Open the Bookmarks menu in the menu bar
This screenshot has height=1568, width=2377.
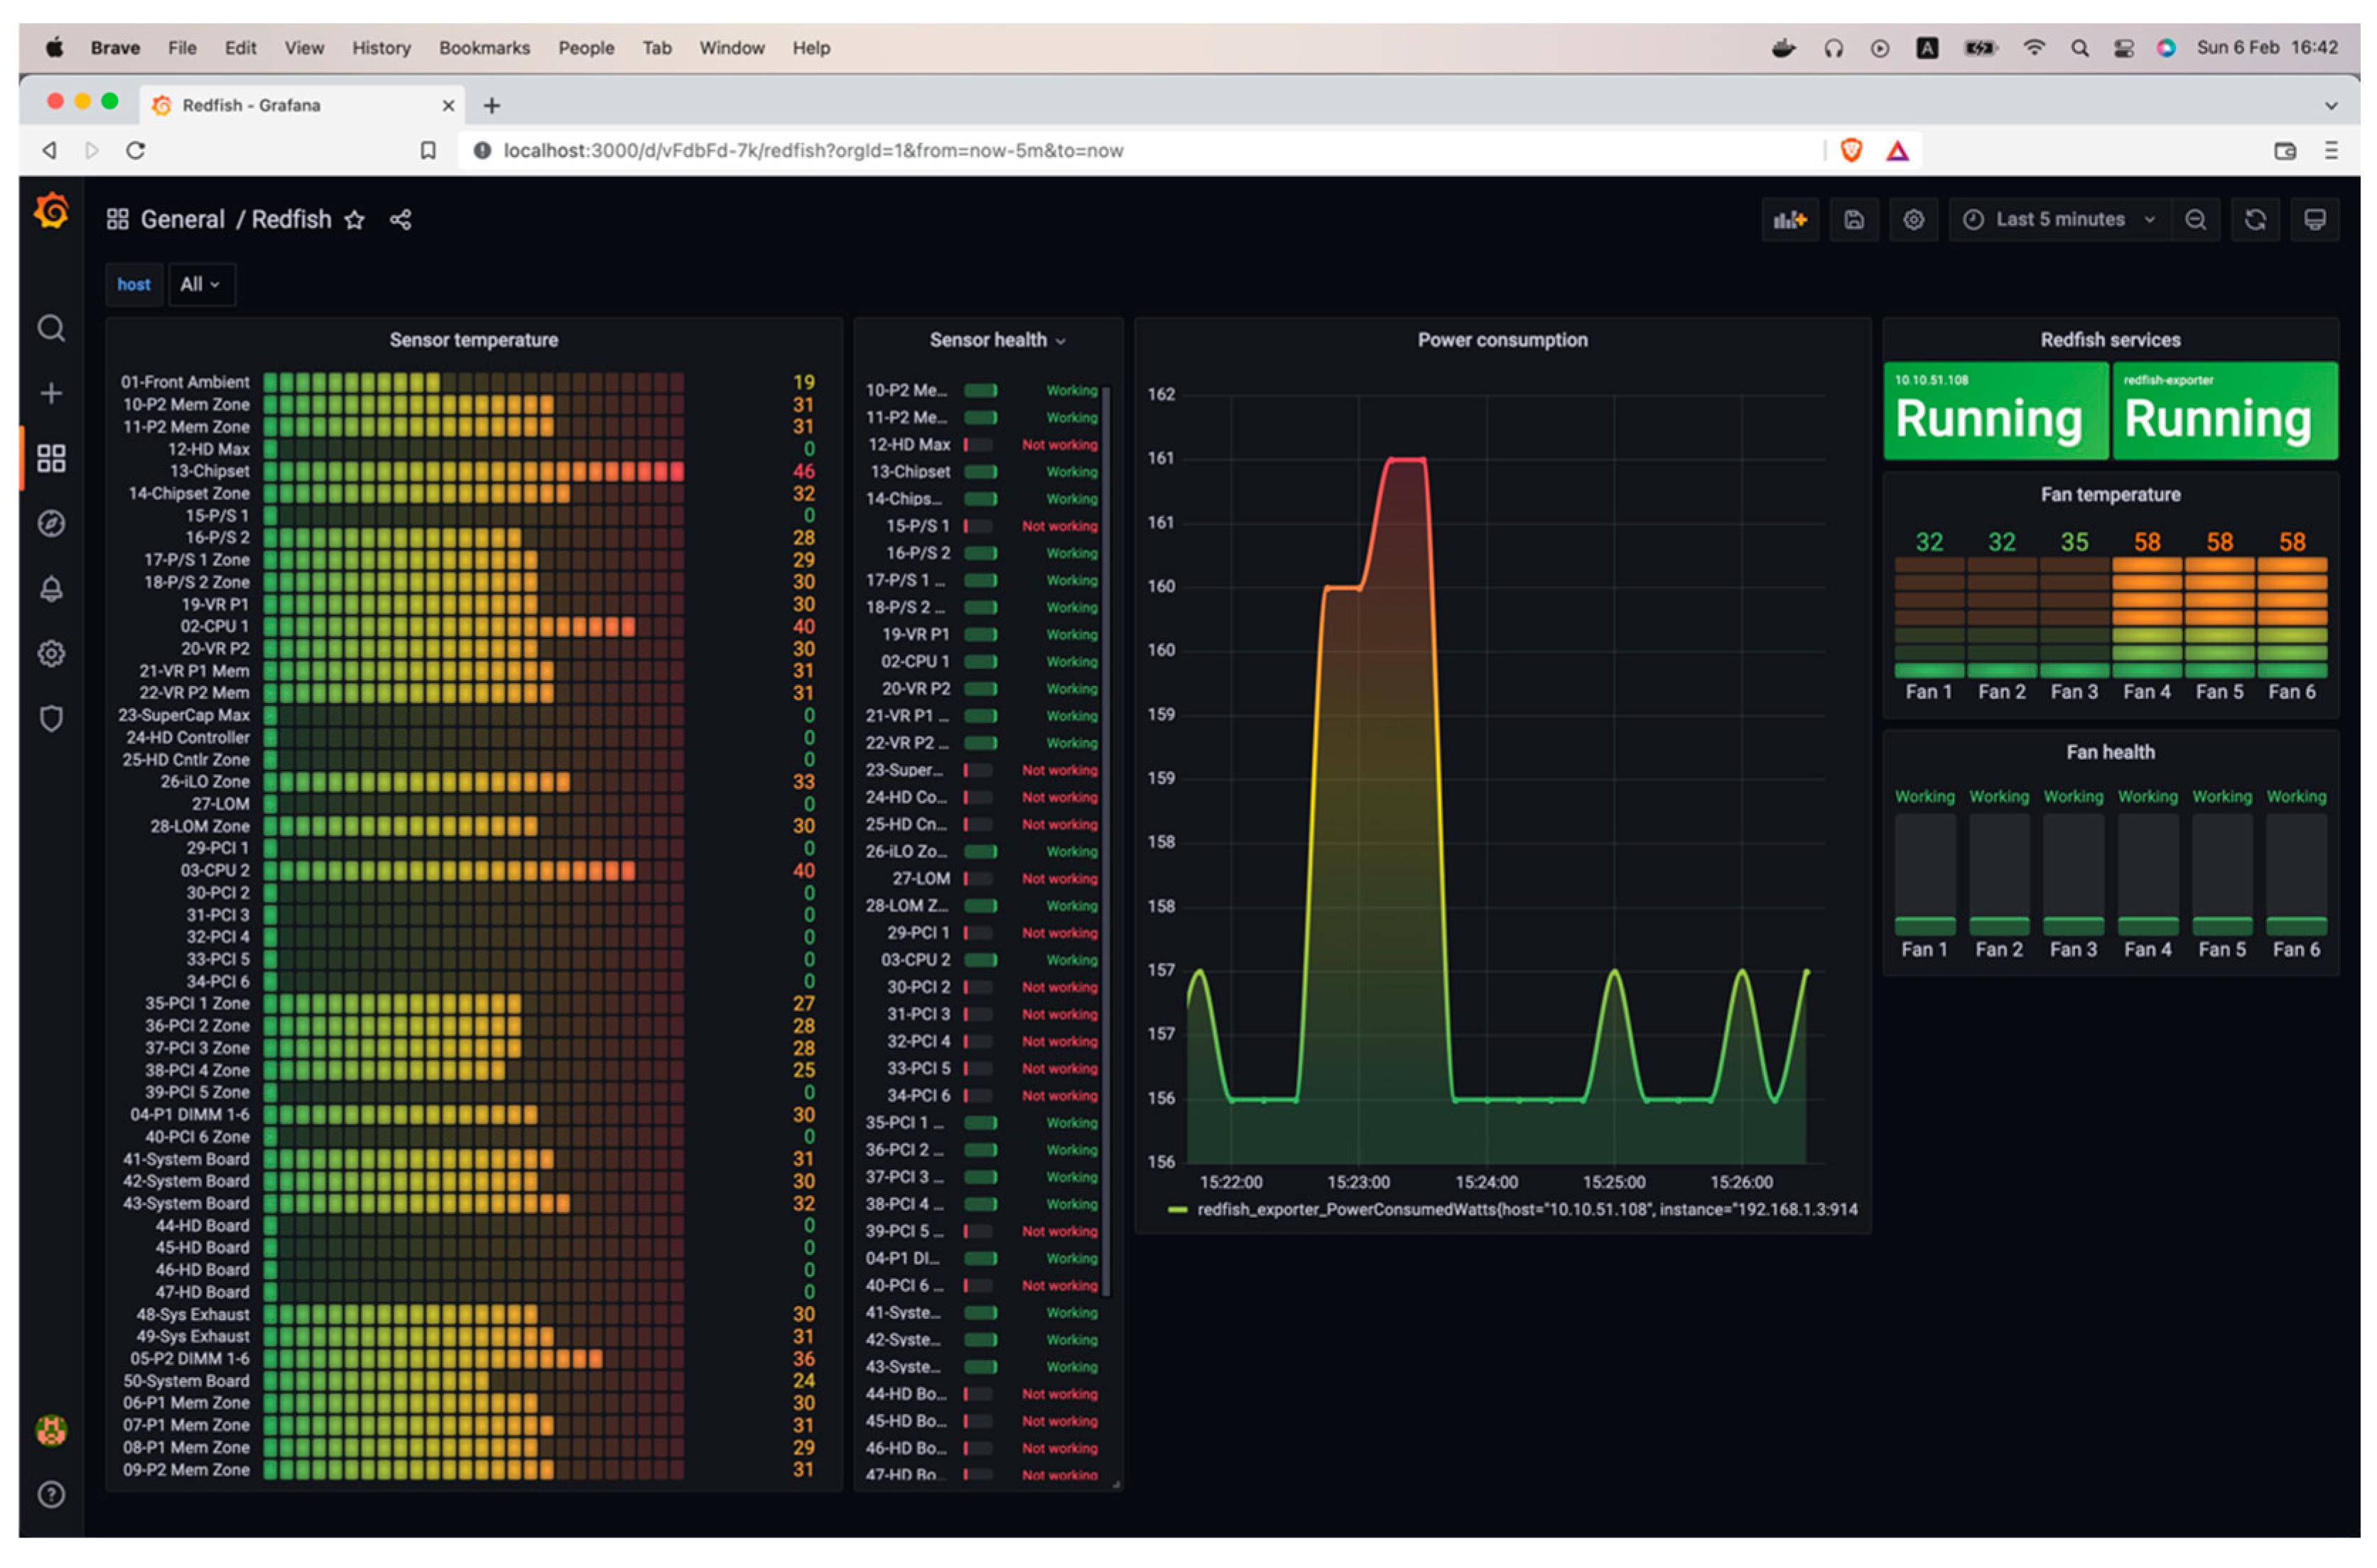click(484, 48)
